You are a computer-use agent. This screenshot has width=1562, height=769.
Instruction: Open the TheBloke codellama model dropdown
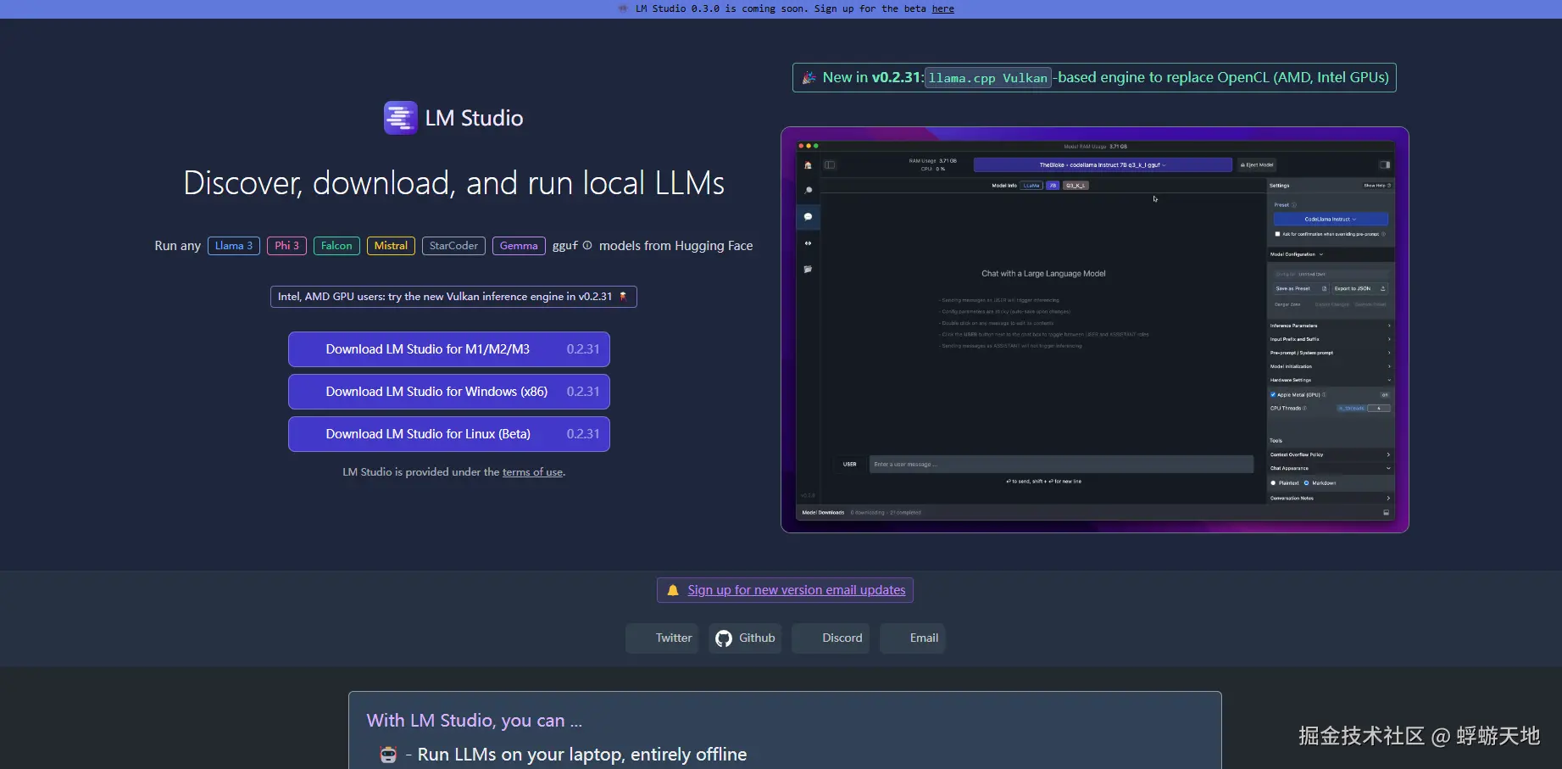[x=1103, y=165]
